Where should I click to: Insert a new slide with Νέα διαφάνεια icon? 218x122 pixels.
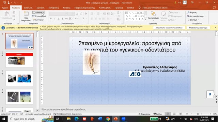click(26, 14)
